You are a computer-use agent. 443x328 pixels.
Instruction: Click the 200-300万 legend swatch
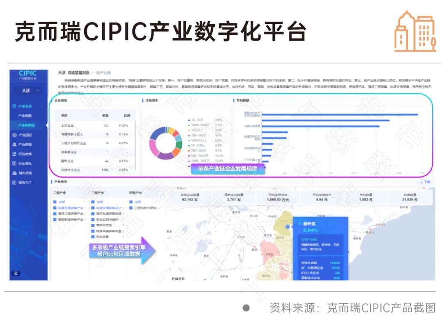tap(189, 150)
